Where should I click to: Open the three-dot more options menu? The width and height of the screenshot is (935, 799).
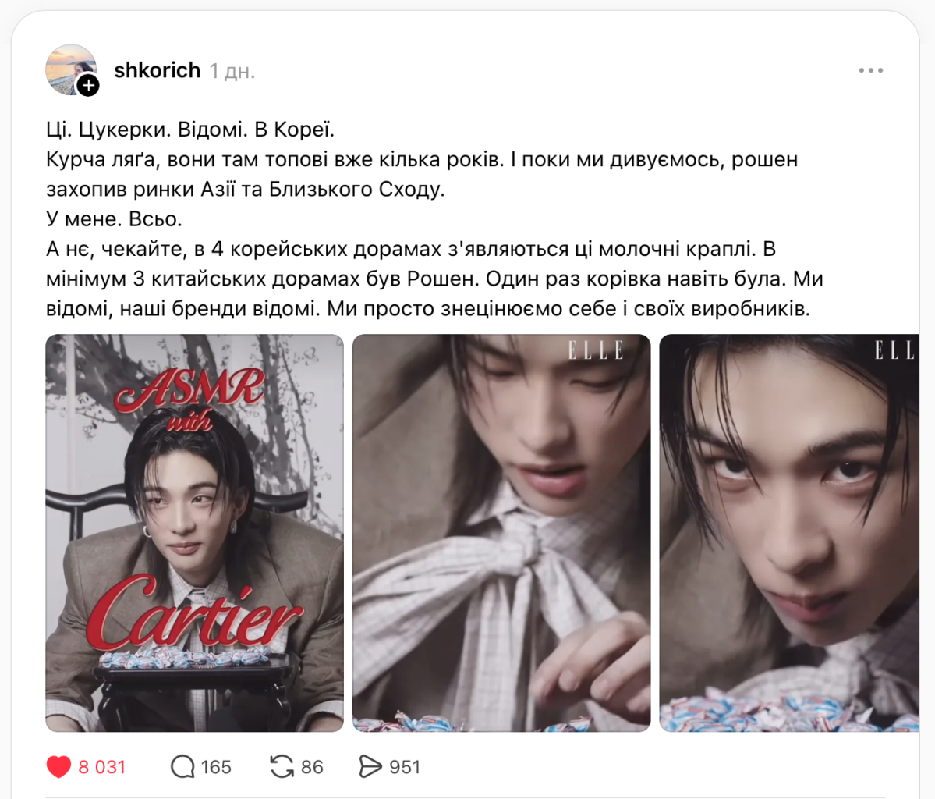click(x=870, y=70)
